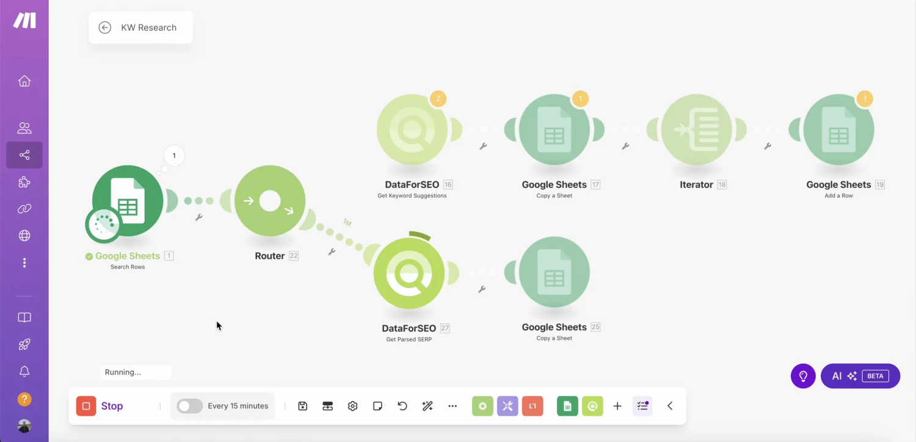Image resolution: width=916 pixels, height=442 pixels.
Task: Click the Auto-align magic wand
Action: pyautogui.click(x=427, y=406)
